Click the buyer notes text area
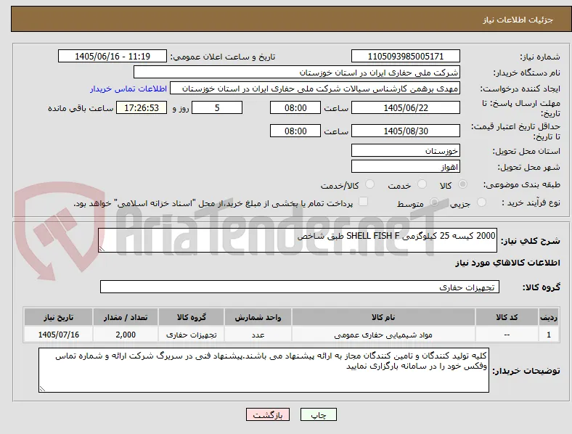Viewport: 572px width, 434px height. tap(263, 370)
